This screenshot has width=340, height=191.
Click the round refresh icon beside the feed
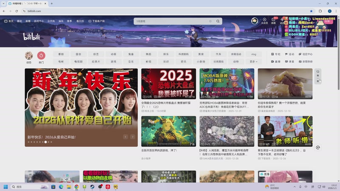click(318, 147)
